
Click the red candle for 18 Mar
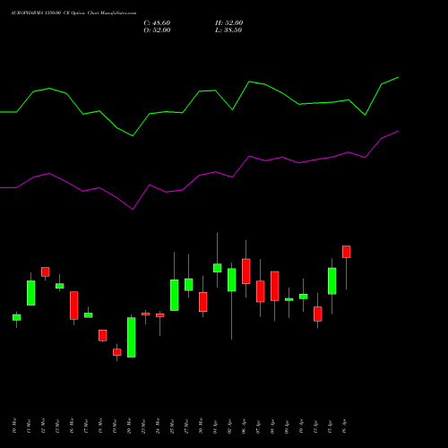(x=103, y=335)
